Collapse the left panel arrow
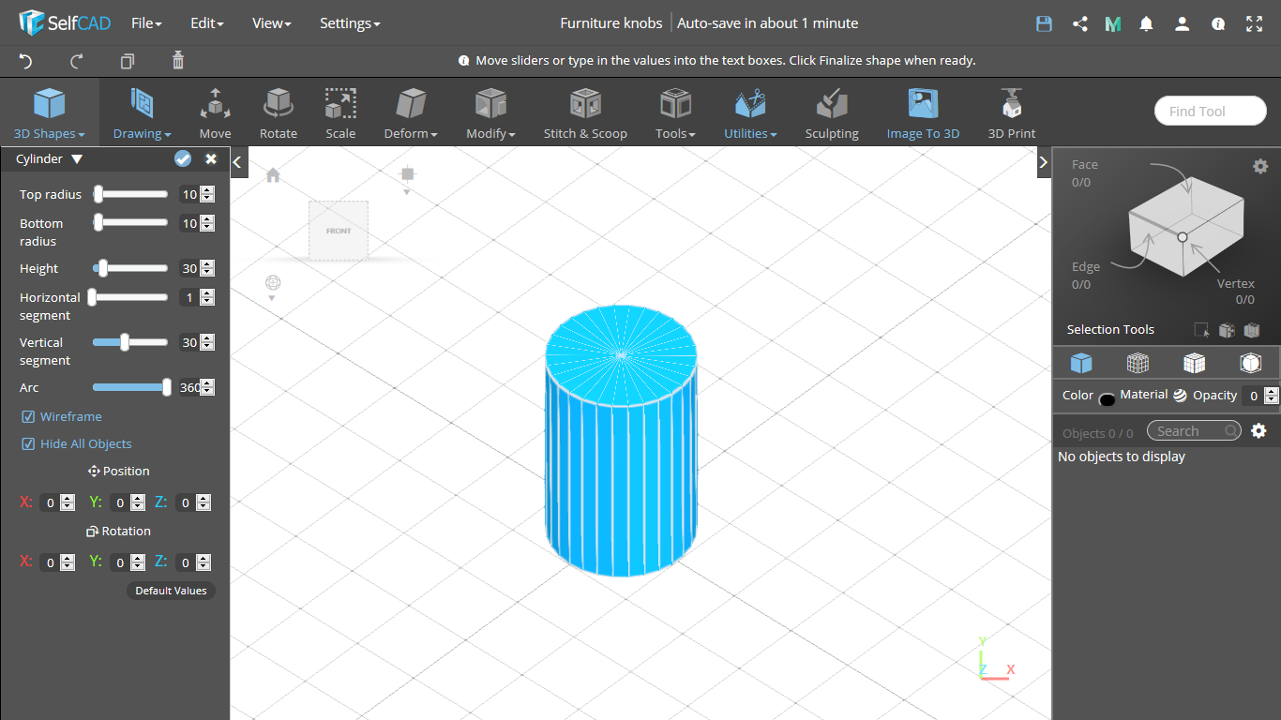The height and width of the screenshot is (720, 1281). [238, 162]
